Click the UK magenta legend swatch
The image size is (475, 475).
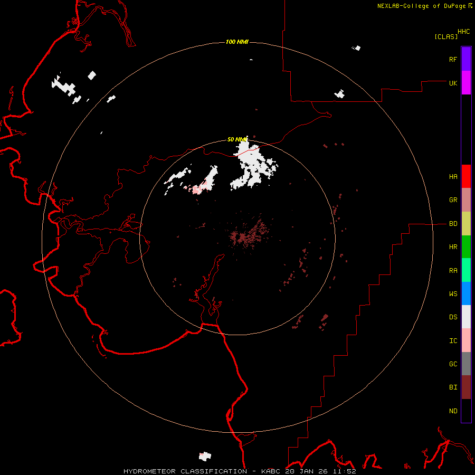(466, 83)
